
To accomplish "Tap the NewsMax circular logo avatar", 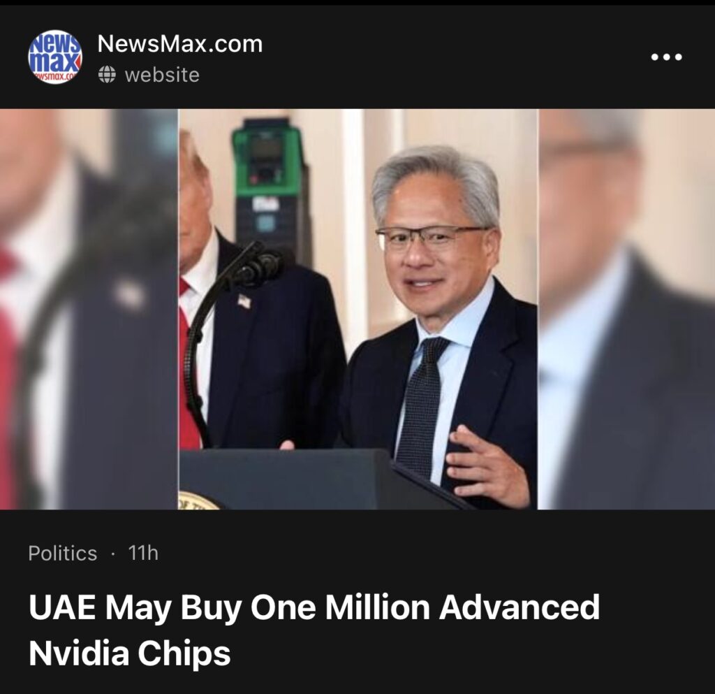I will coord(55,58).
